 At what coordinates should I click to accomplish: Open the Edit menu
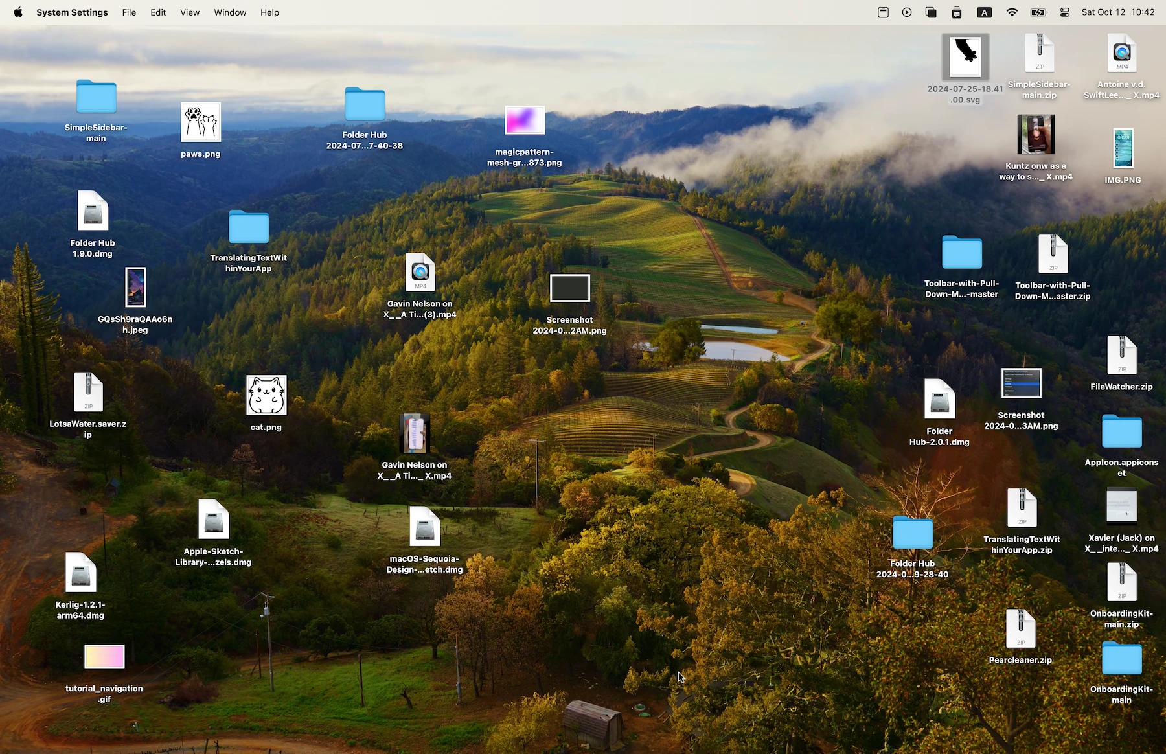pos(158,12)
